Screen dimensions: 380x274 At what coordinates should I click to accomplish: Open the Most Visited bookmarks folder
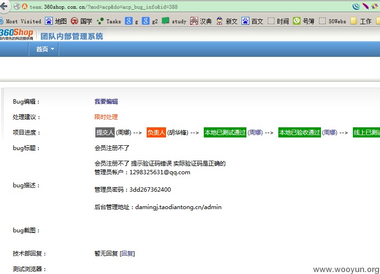pyautogui.click(x=21, y=21)
